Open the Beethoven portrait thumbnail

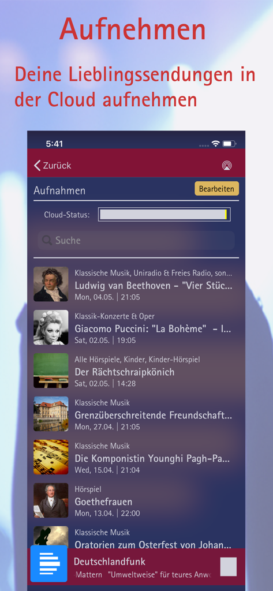coord(51,284)
